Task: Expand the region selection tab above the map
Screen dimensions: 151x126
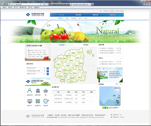Action: 62,45
